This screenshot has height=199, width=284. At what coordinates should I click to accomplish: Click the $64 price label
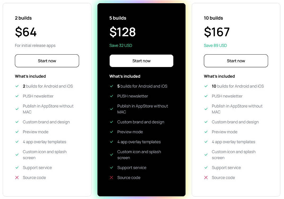[25, 32]
